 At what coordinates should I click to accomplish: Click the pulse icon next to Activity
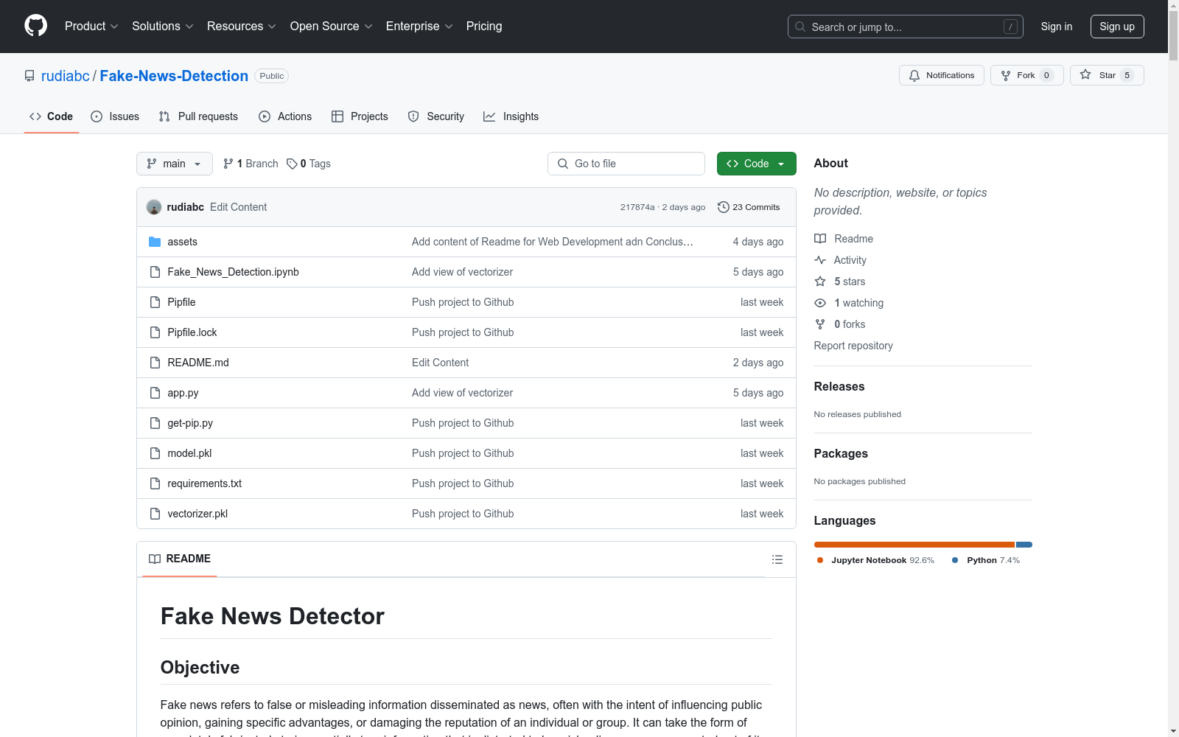coord(820,260)
